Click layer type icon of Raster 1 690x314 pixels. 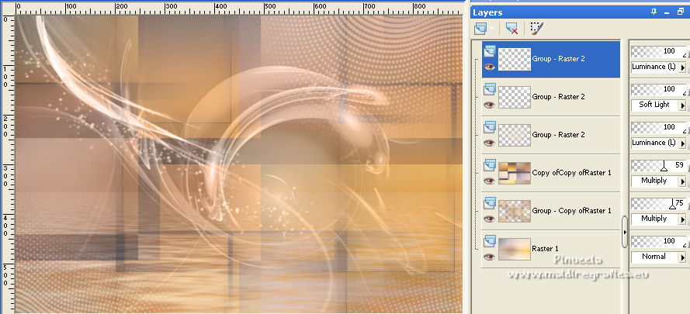click(x=489, y=241)
